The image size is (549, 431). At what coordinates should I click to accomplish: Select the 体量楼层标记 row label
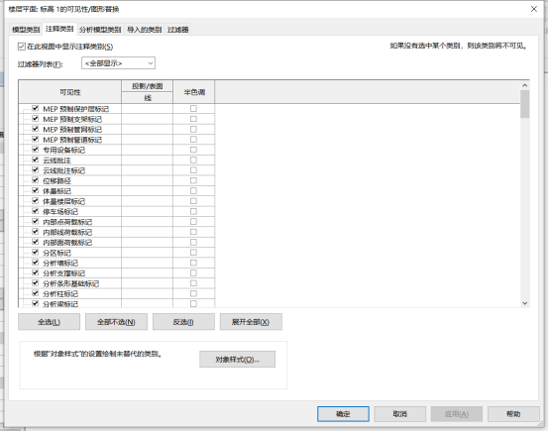[63, 201]
